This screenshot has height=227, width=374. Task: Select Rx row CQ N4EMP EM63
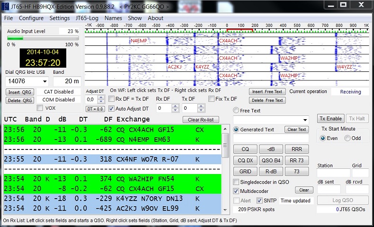click(x=112, y=140)
